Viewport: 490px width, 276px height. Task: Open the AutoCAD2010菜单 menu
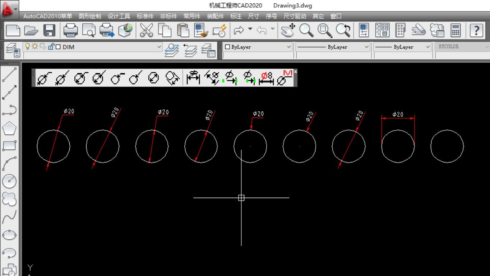(48, 16)
